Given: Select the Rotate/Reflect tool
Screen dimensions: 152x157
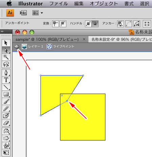Looking at the screenshot, I should tap(6, 131).
